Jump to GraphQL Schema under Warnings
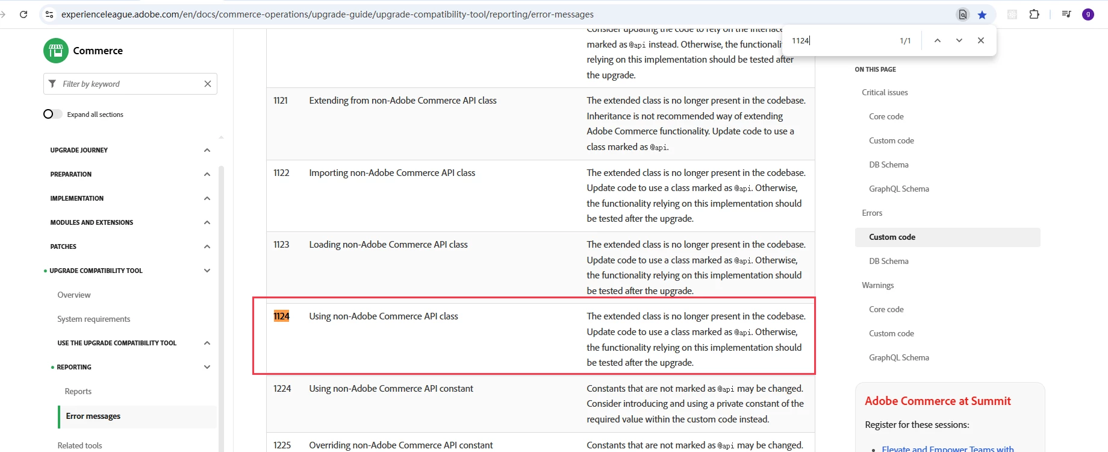Image resolution: width=1108 pixels, height=452 pixels. [x=899, y=357]
